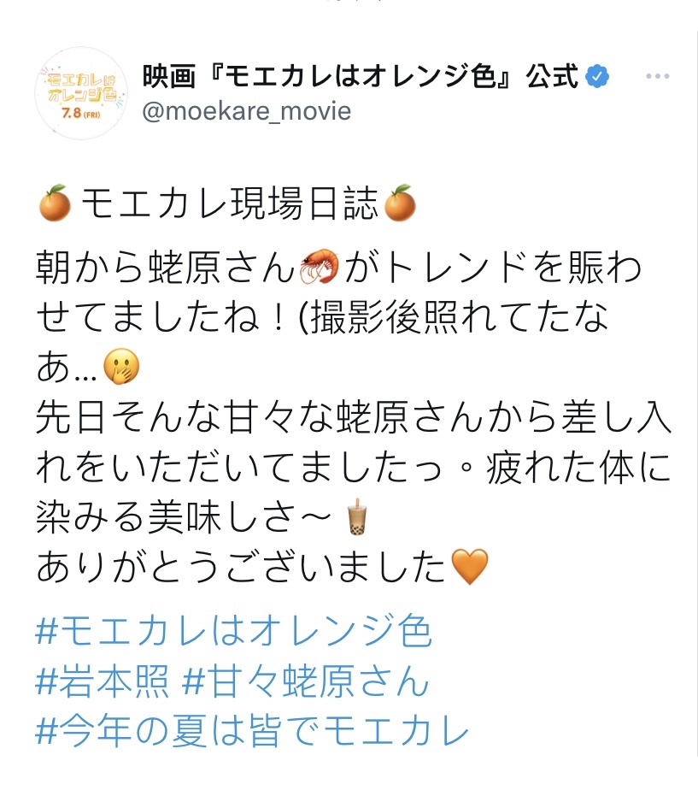Open hashtag #今年の夏は皆でモエカレ
Image resolution: width=698 pixels, height=796 pixels.
(x=252, y=731)
